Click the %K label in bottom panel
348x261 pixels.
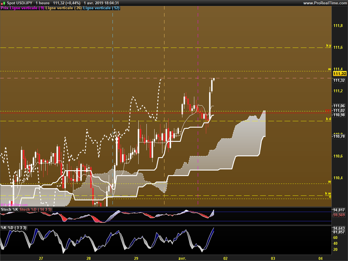click(4, 228)
